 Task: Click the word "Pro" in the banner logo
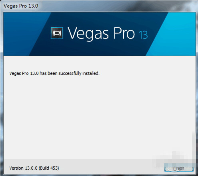[x=124, y=33]
